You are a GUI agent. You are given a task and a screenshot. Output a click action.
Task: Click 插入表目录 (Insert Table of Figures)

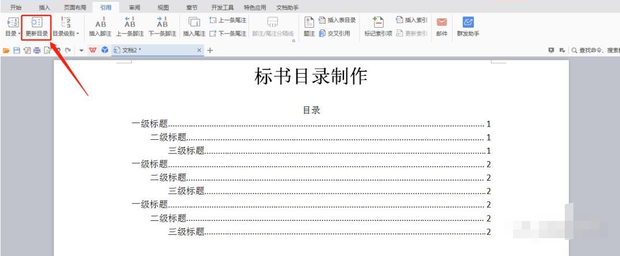coord(338,20)
